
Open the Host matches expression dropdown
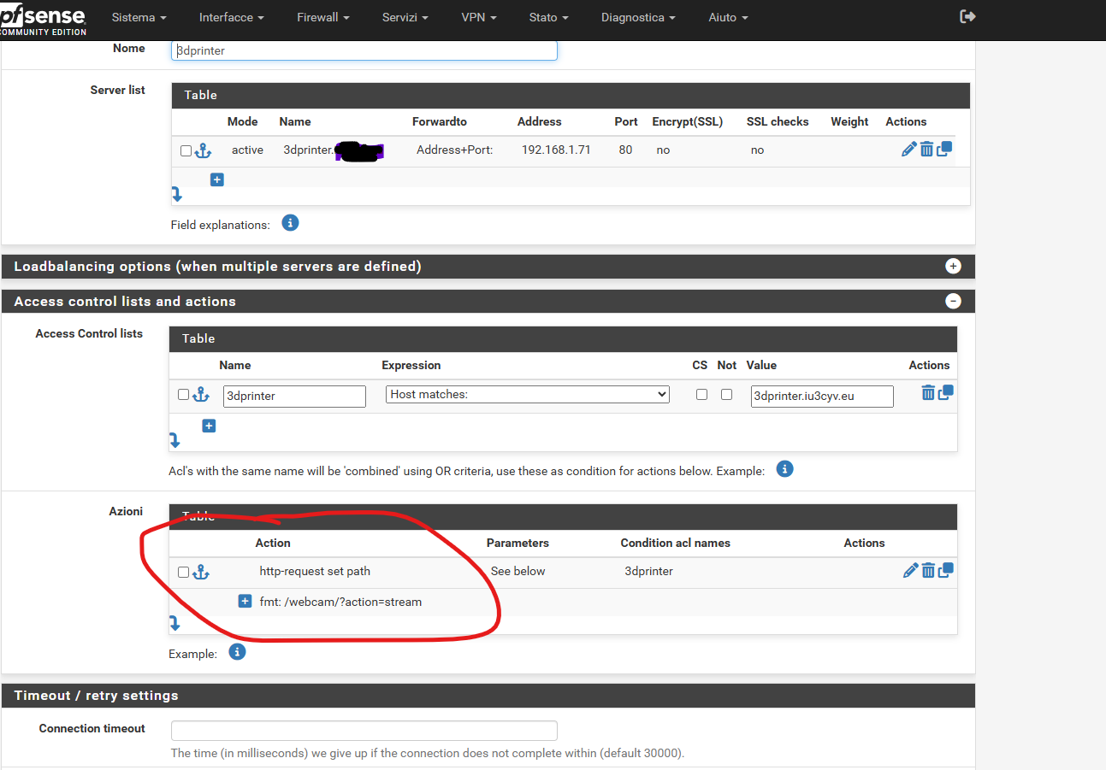(x=527, y=395)
